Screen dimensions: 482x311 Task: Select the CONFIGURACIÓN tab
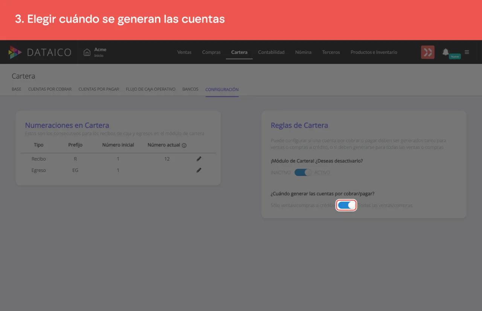(222, 90)
